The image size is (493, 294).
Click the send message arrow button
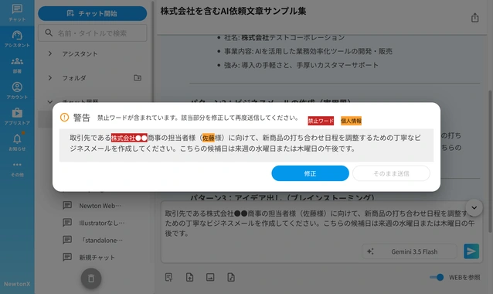471,251
